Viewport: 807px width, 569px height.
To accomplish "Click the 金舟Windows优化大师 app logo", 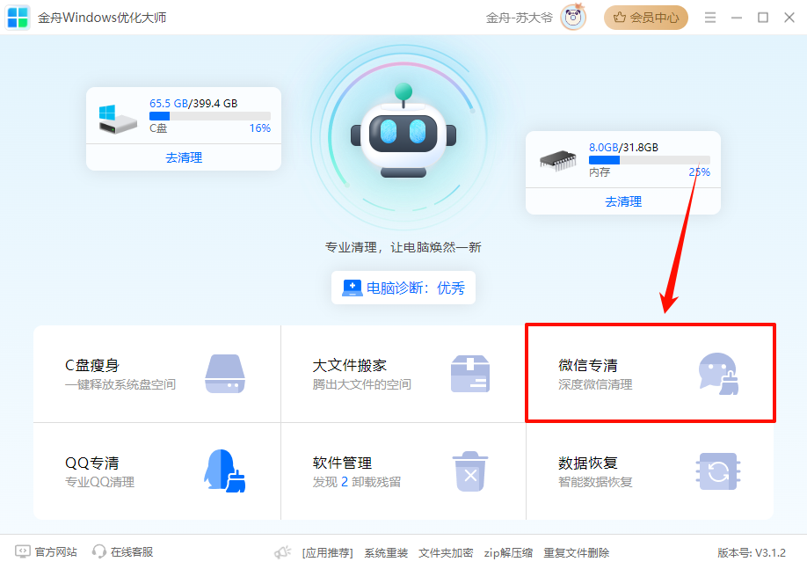I will tap(18, 18).
